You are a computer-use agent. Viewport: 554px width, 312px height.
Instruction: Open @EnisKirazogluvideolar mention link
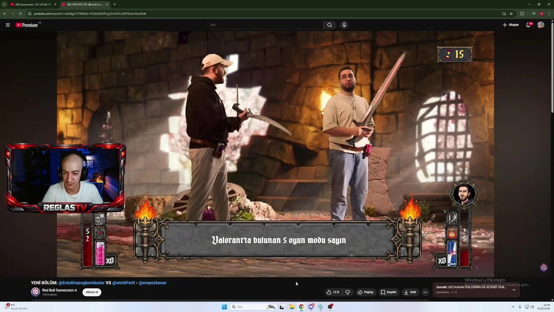[x=81, y=283]
